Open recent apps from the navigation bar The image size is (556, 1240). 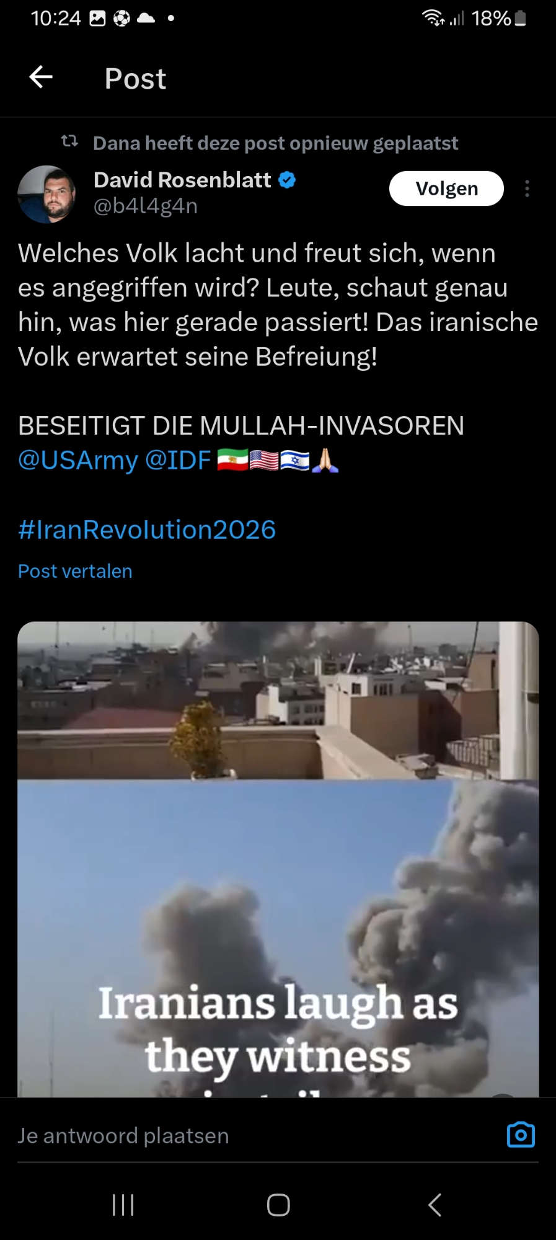[x=123, y=1205]
